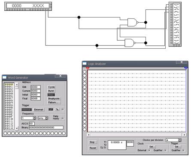The width and height of the screenshot is (191, 157).
Task: Click the right arrow of waveform scrollbar
Action: [x=184, y=135]
